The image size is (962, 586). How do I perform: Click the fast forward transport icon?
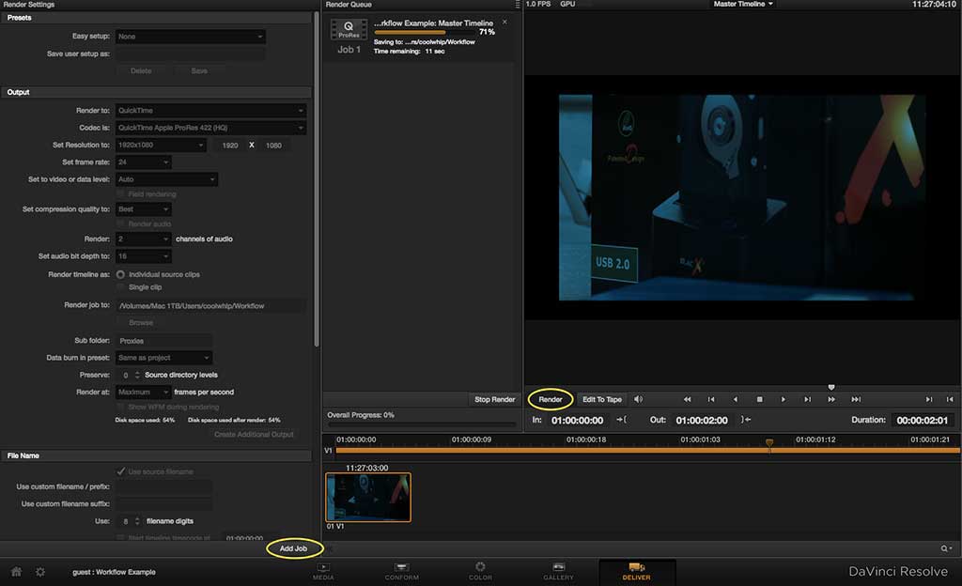[831, 399]
